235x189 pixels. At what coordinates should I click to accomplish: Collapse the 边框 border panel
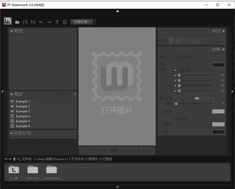tap(224, 50)
